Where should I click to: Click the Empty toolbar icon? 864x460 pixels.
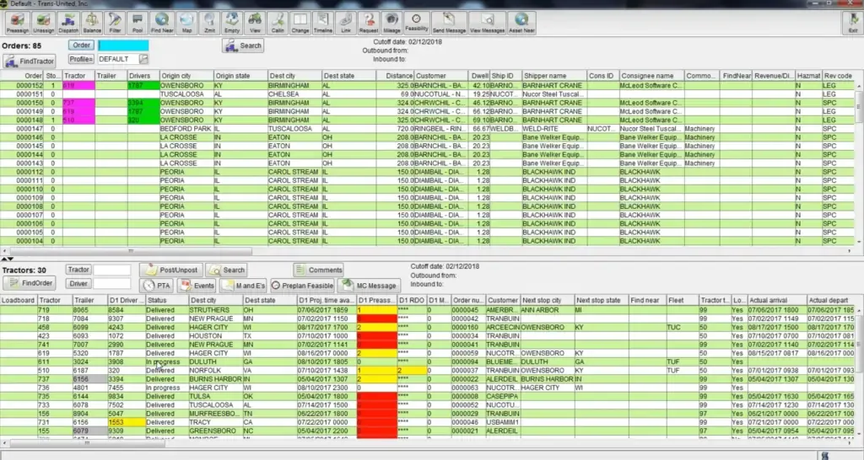pyautogui.click(x=232, y=23)
